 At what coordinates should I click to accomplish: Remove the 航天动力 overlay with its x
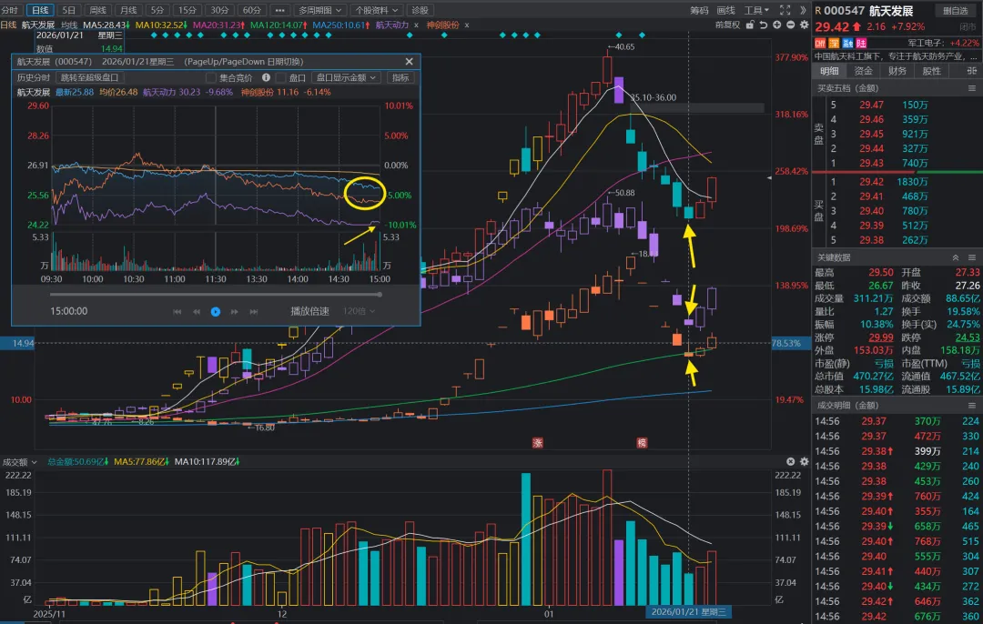(416, 25)
